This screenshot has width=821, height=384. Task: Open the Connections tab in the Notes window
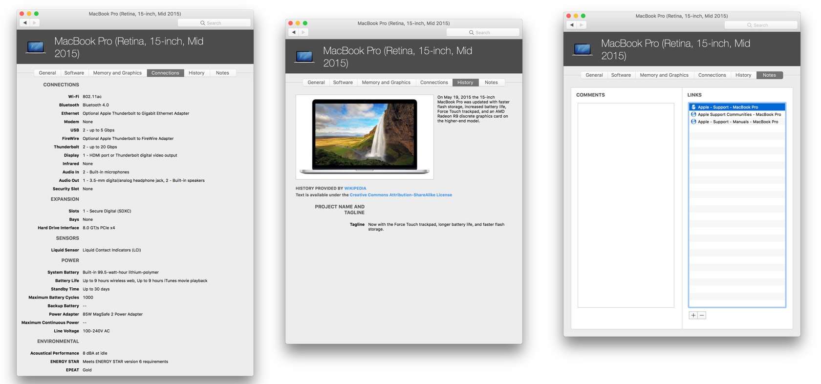pyautogui.click(x=712, y=75)
